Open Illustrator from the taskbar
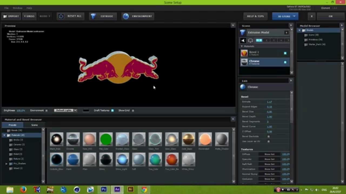346x194 pixels. [131, 189]
